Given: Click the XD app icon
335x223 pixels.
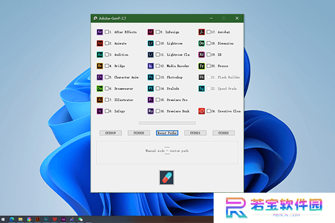Looking at the screenshot, I should pyautogui.click(x=201, y=55).
